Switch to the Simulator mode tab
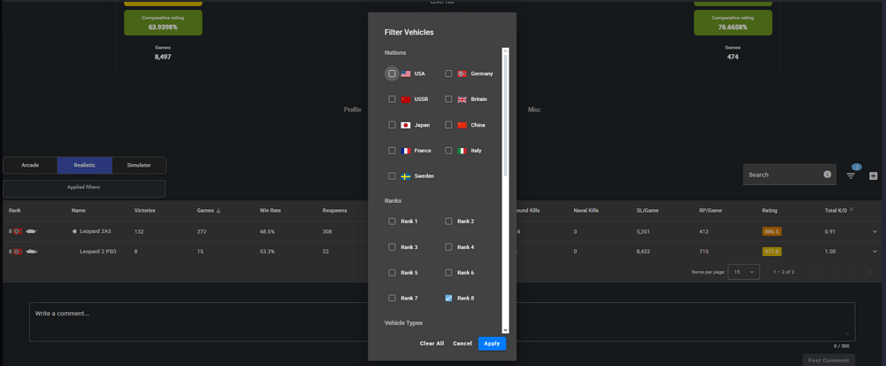Viewport: 886px width, 366px height. coord(139,165)
